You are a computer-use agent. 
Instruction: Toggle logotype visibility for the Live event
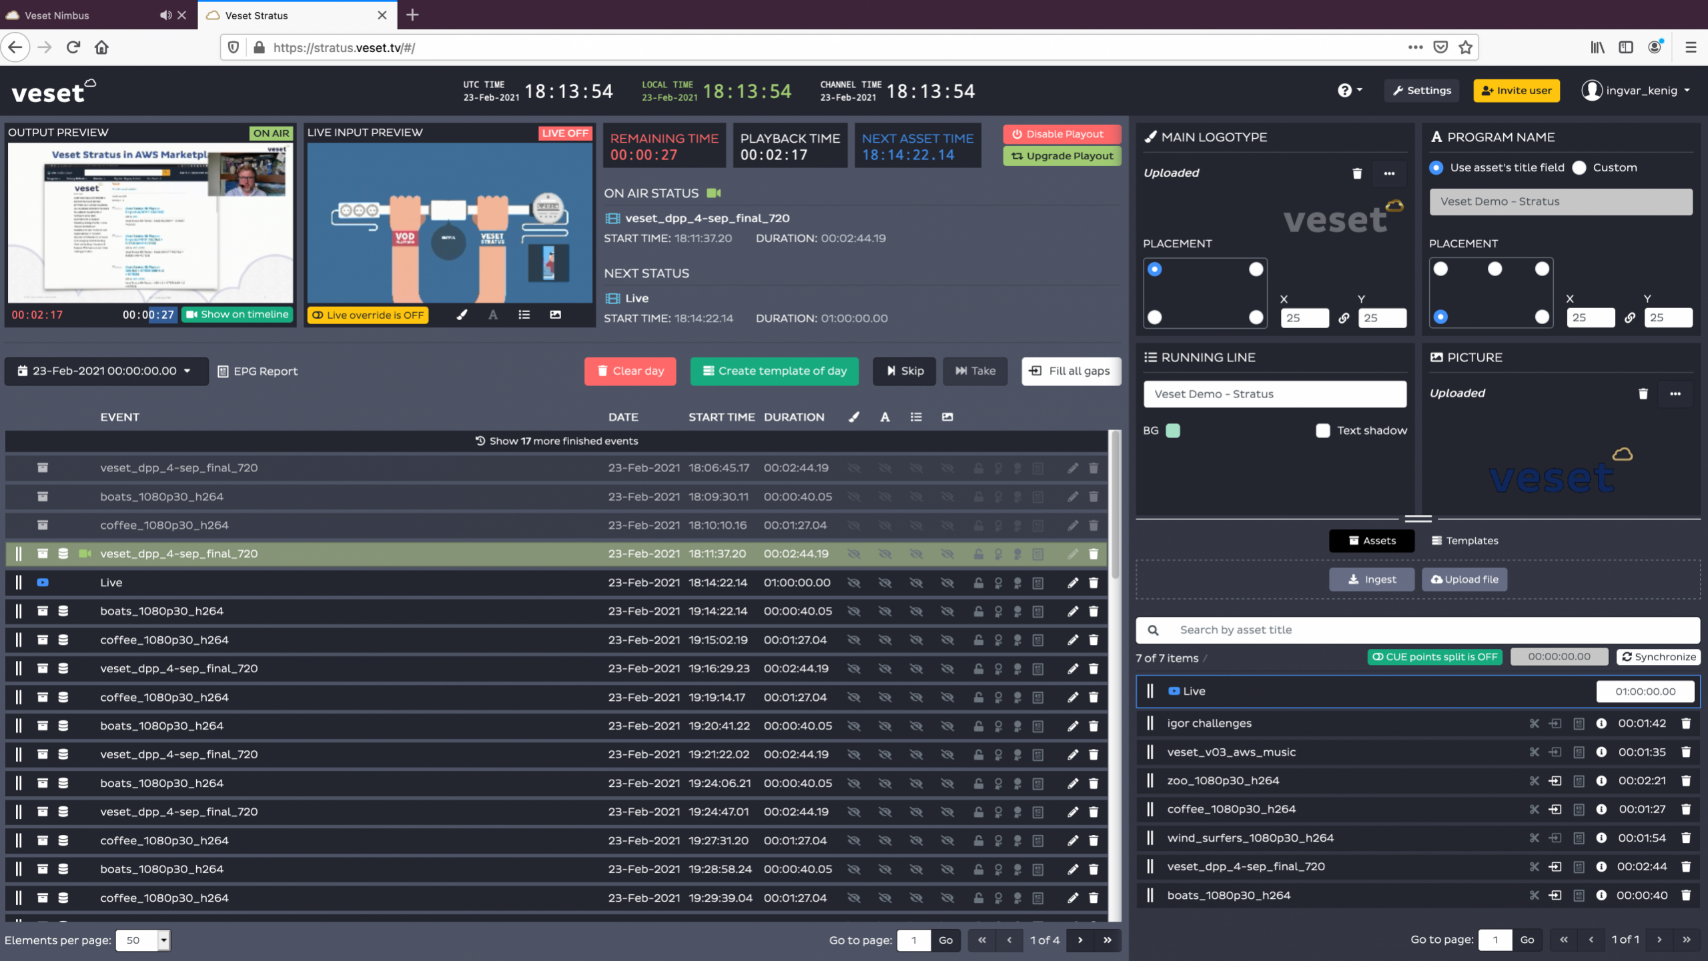coord(853,583)
